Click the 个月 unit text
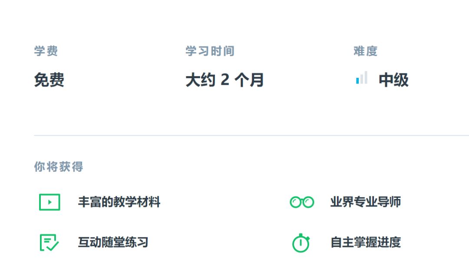The width and height of the screenshot is (469, 276). (249, 80)
